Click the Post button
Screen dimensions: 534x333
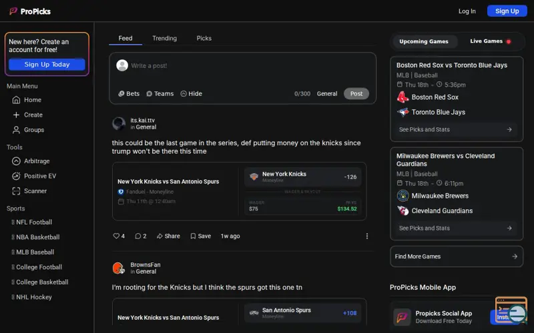(356, 94)
